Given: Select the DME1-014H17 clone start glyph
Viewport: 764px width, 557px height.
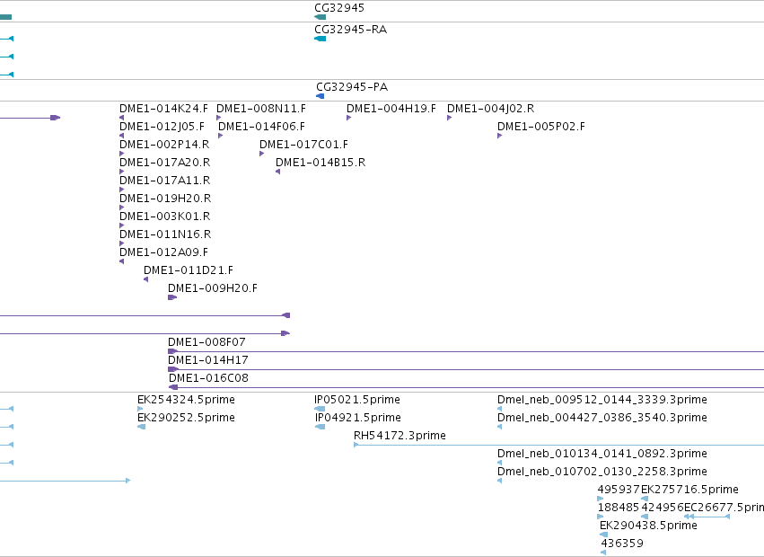Looking at the screenshot, I should pyautogui.click(x=172, y=369).
